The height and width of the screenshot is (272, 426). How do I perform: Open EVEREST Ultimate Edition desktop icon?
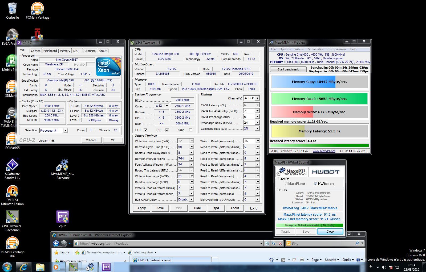12,195
